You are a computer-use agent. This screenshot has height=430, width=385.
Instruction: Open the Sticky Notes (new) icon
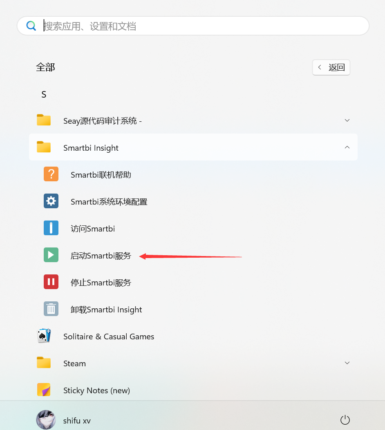pyautogui.click(x=44, y=390)
